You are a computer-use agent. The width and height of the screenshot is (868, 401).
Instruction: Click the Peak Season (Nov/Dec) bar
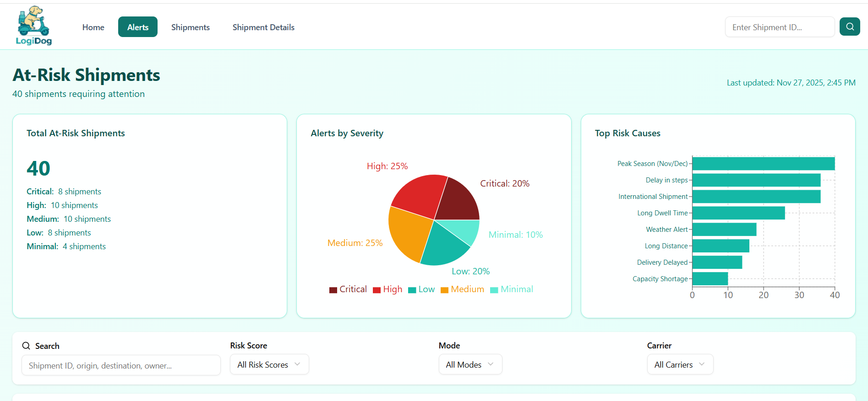tap(764, 164)
